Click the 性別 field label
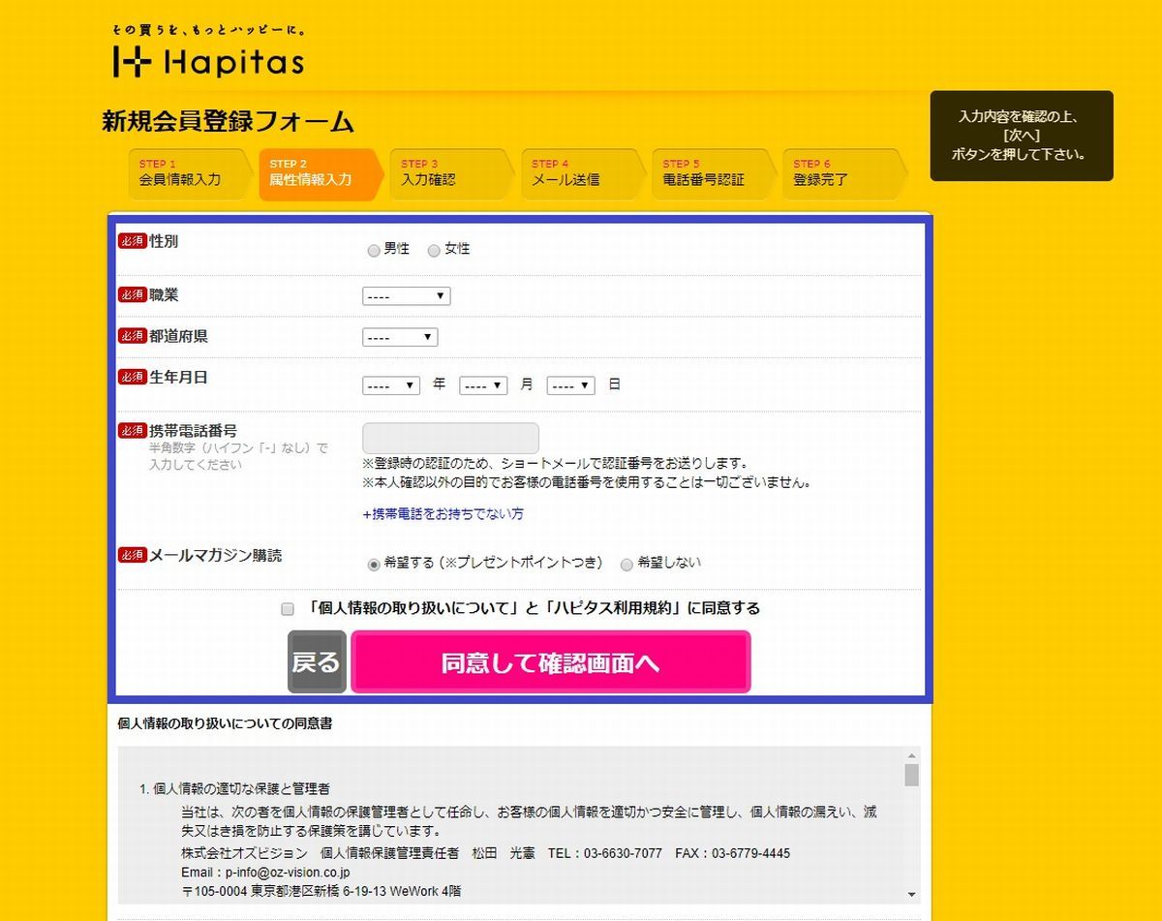The width and height of the screenshot is (1162, 921). click(164, 241)
